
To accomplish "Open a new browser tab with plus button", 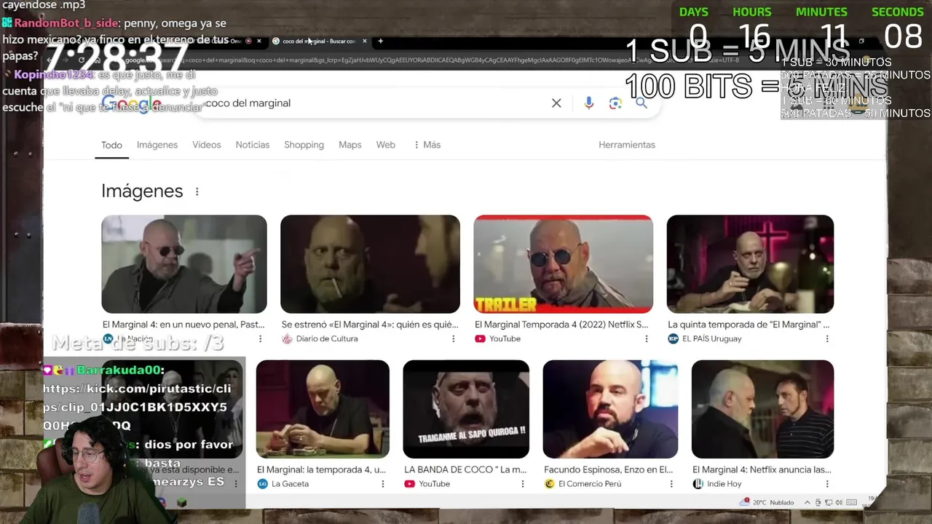I will click(x=380, y=41).
